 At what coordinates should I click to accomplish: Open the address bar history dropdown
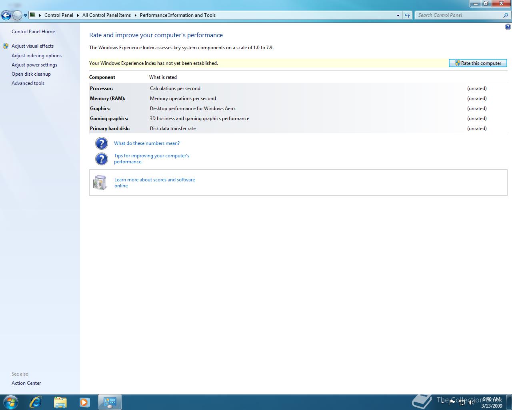[398, 15]
